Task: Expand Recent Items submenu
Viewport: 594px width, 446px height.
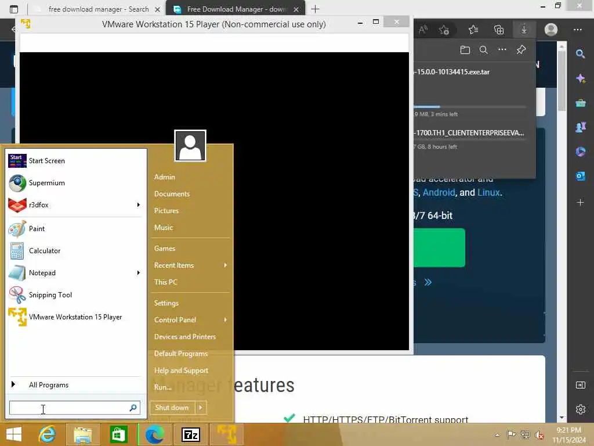Action: click(226, 265)
